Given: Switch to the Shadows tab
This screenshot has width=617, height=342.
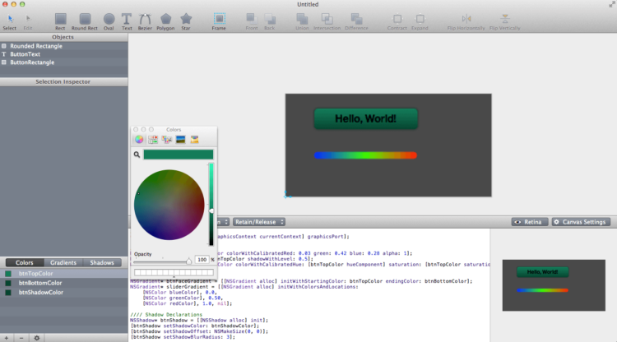Looking at the screenshot, I should (x=102, y=262).
